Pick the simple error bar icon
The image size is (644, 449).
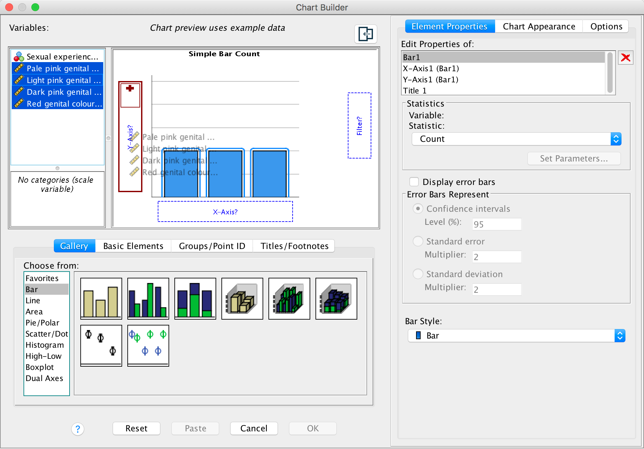pos(101,345)
